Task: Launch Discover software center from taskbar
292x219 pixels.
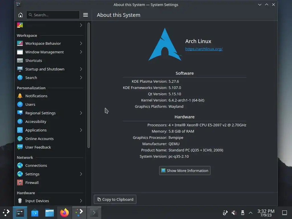Action: click(x=35, y=213)
